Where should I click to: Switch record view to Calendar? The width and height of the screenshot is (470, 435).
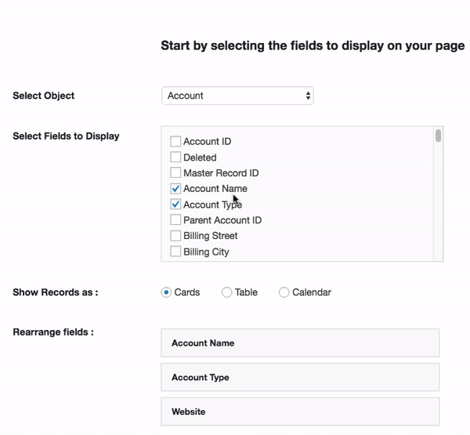pos(284,292)
